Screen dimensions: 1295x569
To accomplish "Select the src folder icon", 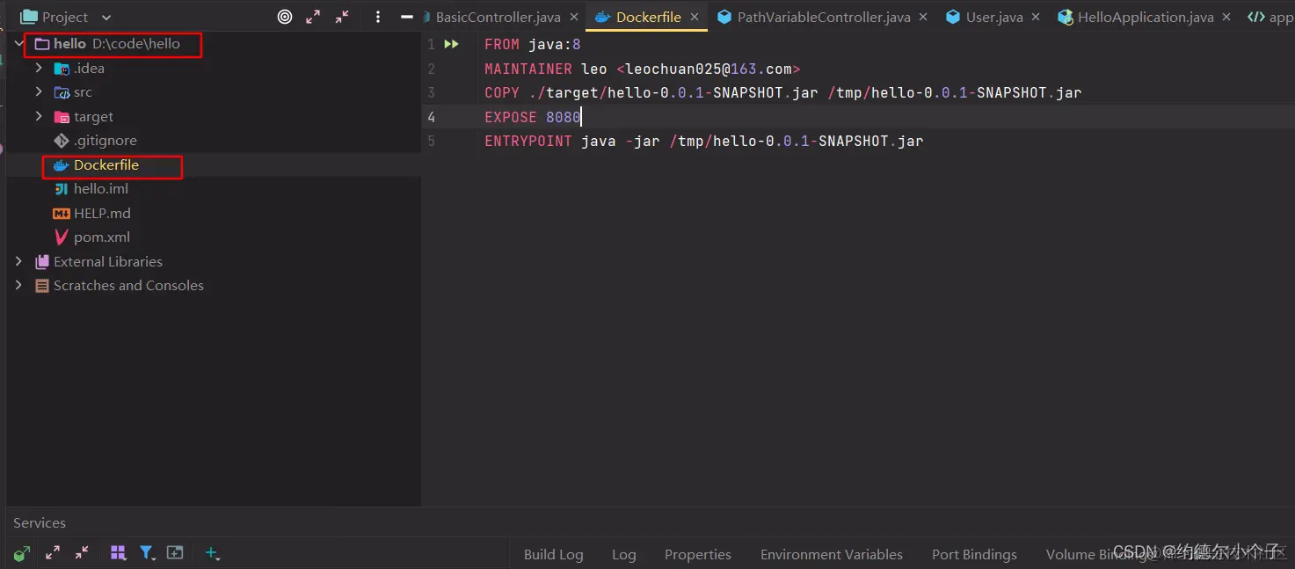I will click(62, 92).
